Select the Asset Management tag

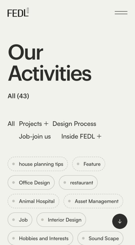point(93,201)
